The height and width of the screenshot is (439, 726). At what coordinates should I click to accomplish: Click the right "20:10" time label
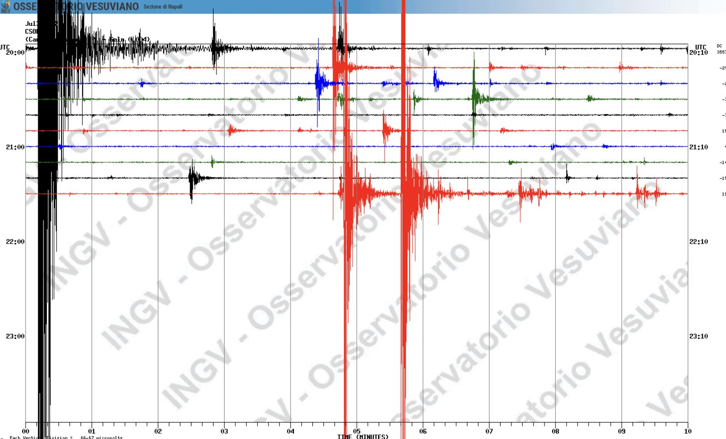coord(699,52)
